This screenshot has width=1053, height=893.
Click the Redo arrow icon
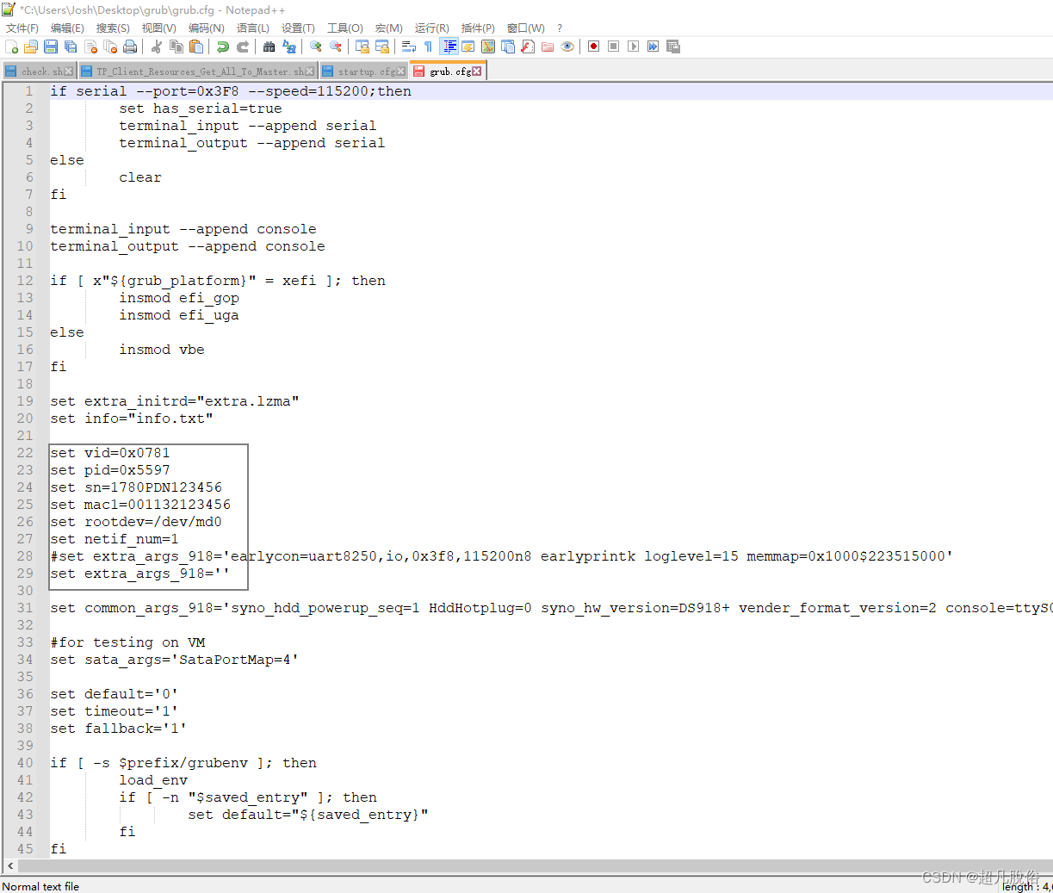(243, 47)
